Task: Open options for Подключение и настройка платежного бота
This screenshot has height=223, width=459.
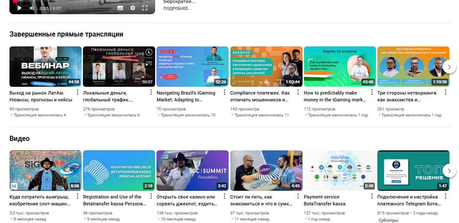Action: pos(445,197)
